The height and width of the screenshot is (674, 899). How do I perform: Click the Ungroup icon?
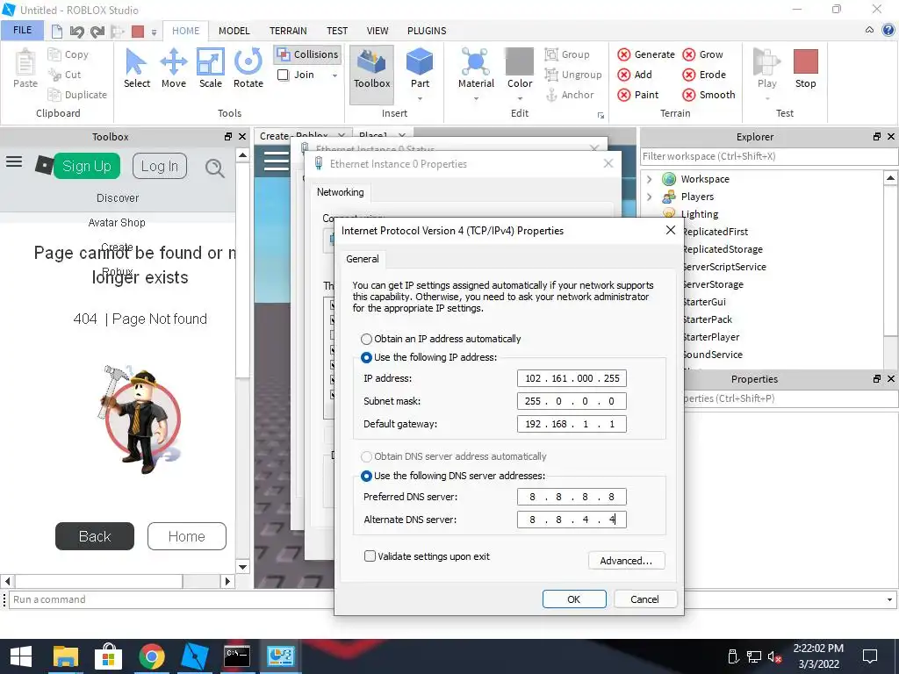pos(551,75)
